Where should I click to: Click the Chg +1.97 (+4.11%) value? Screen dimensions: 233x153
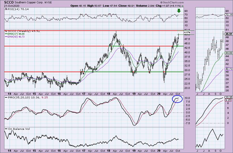(168, 6)
